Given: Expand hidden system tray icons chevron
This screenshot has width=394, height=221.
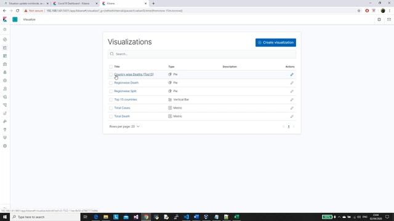Looking at the screenshot, I should (339, 217).
